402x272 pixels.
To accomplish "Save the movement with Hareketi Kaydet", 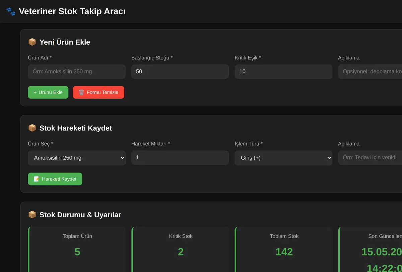I will click(x=55, y=179).
